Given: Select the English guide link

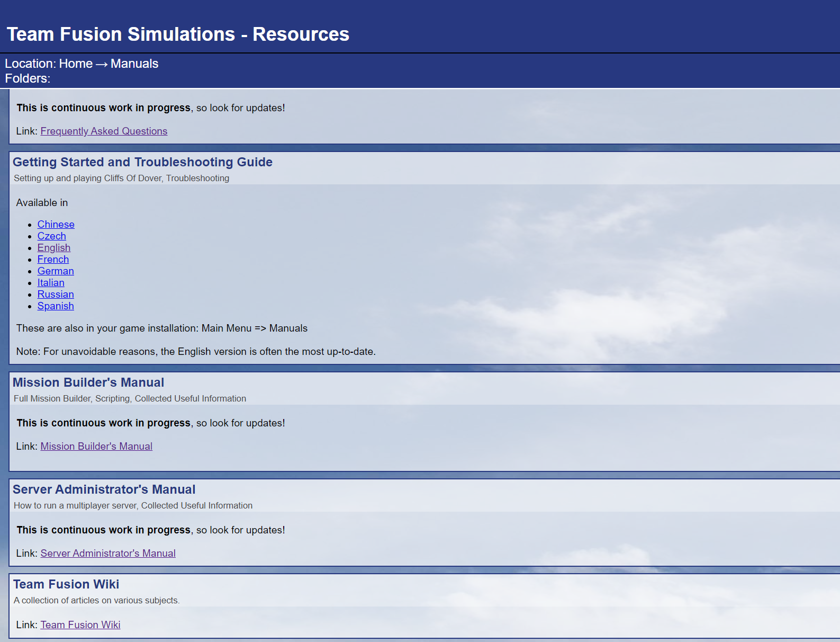Looking at the screenshot, I should click(54, 247).
